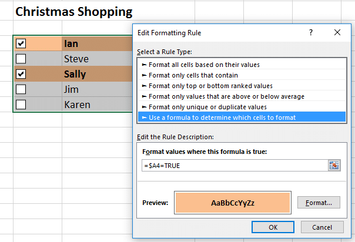Click the orange AaBbCcYyZz preview swatch

[x=233, y=203]
